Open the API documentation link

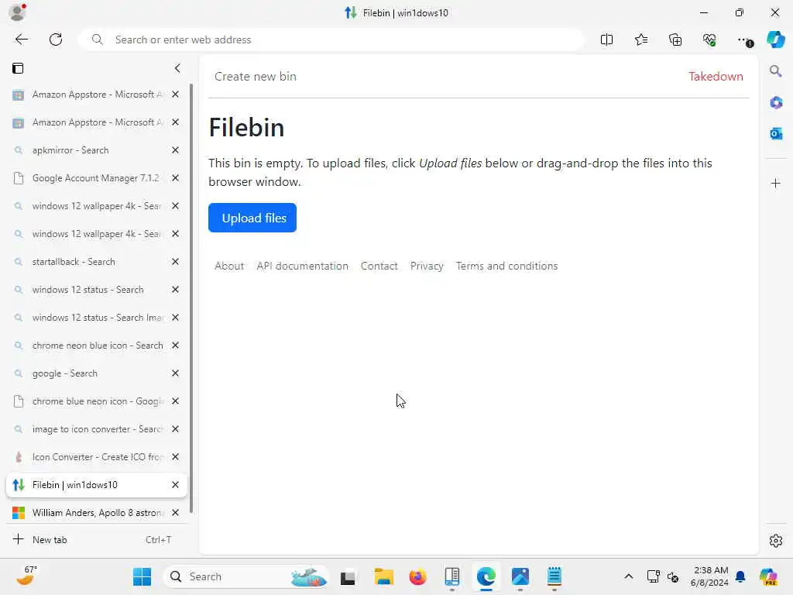(x=303, y=267)
